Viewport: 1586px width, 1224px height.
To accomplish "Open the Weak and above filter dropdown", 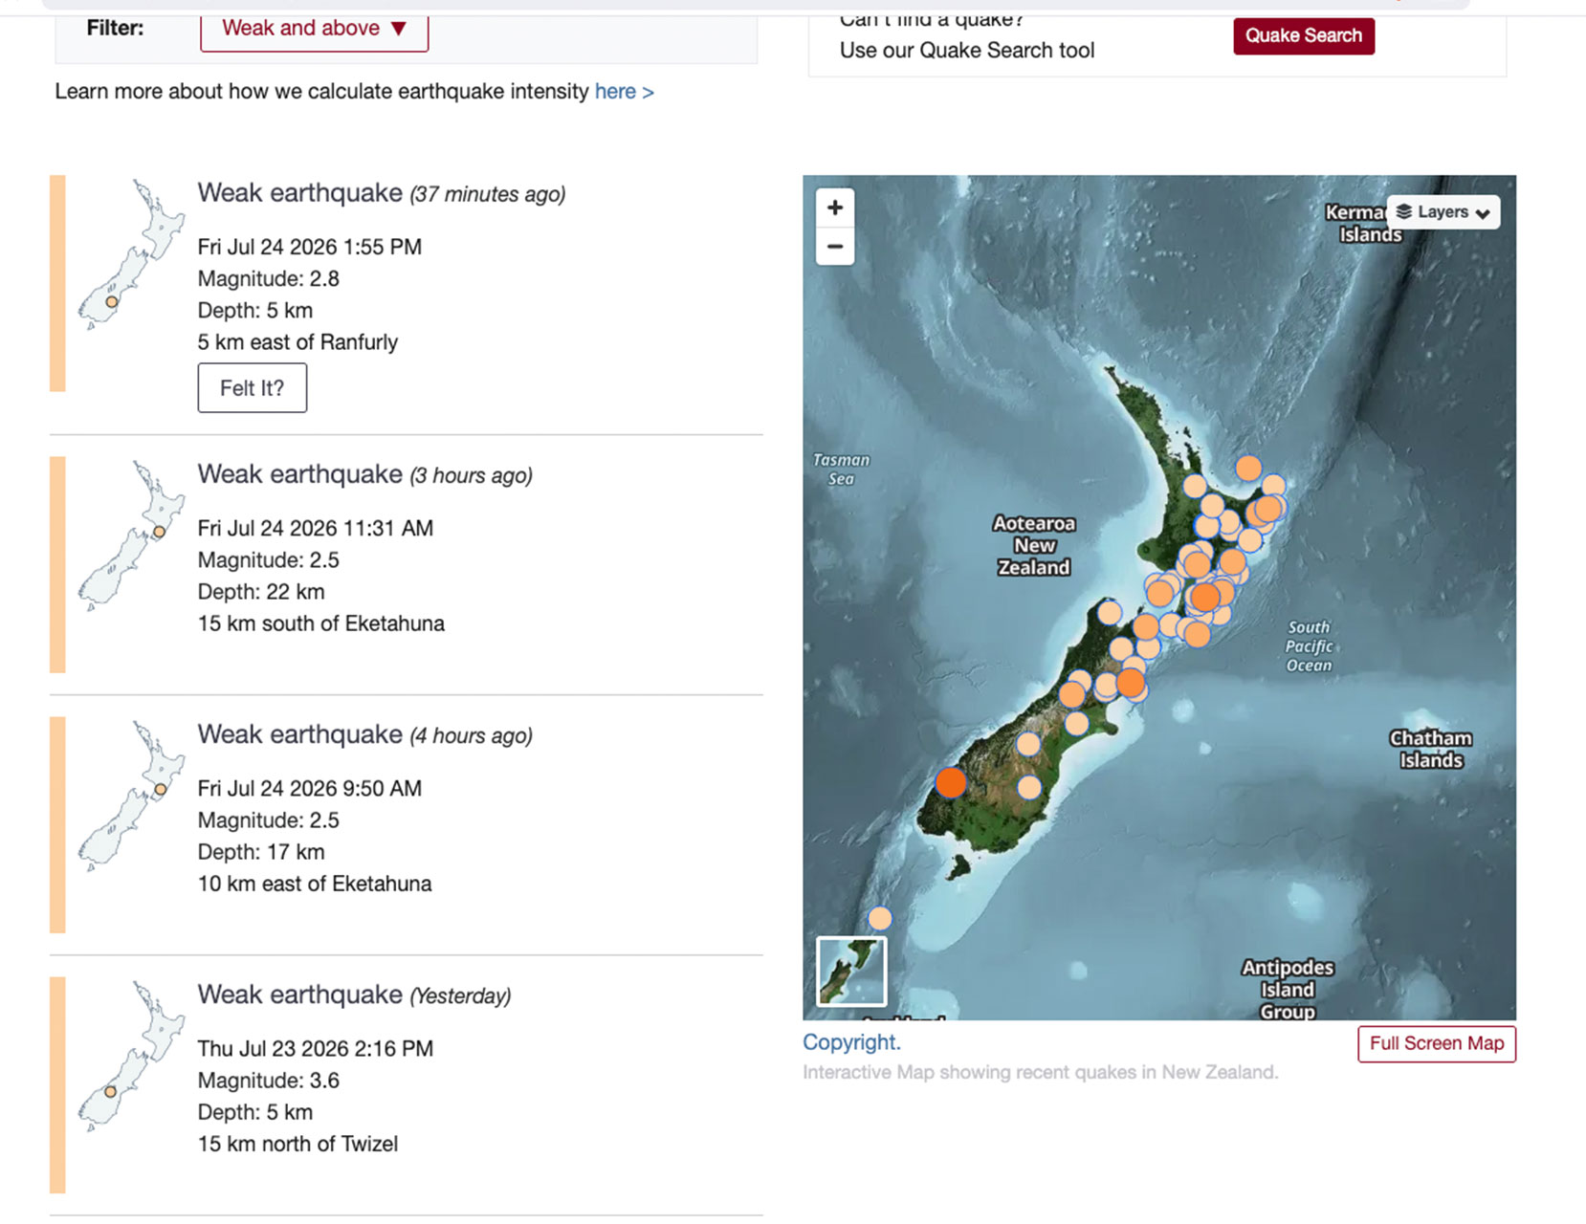I will click(x=315, y=29).
